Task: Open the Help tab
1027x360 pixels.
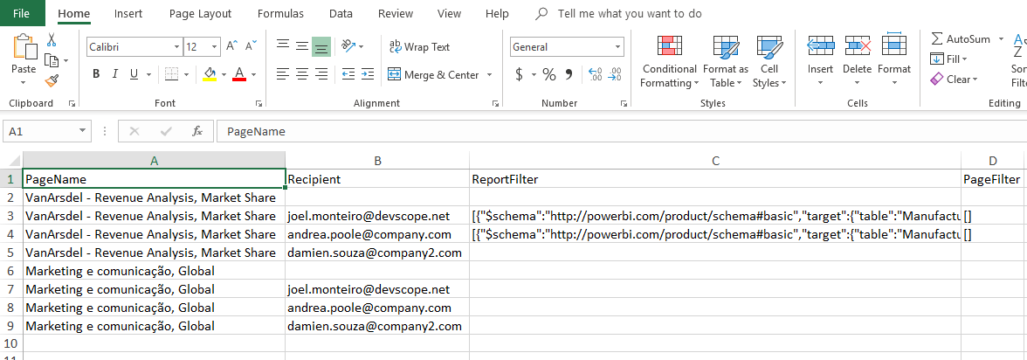Action: [497, 13]
